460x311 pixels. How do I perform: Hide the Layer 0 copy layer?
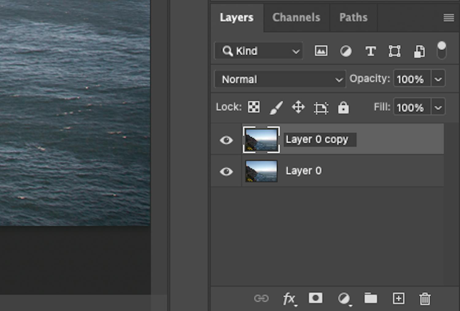(x=226, y=140)
